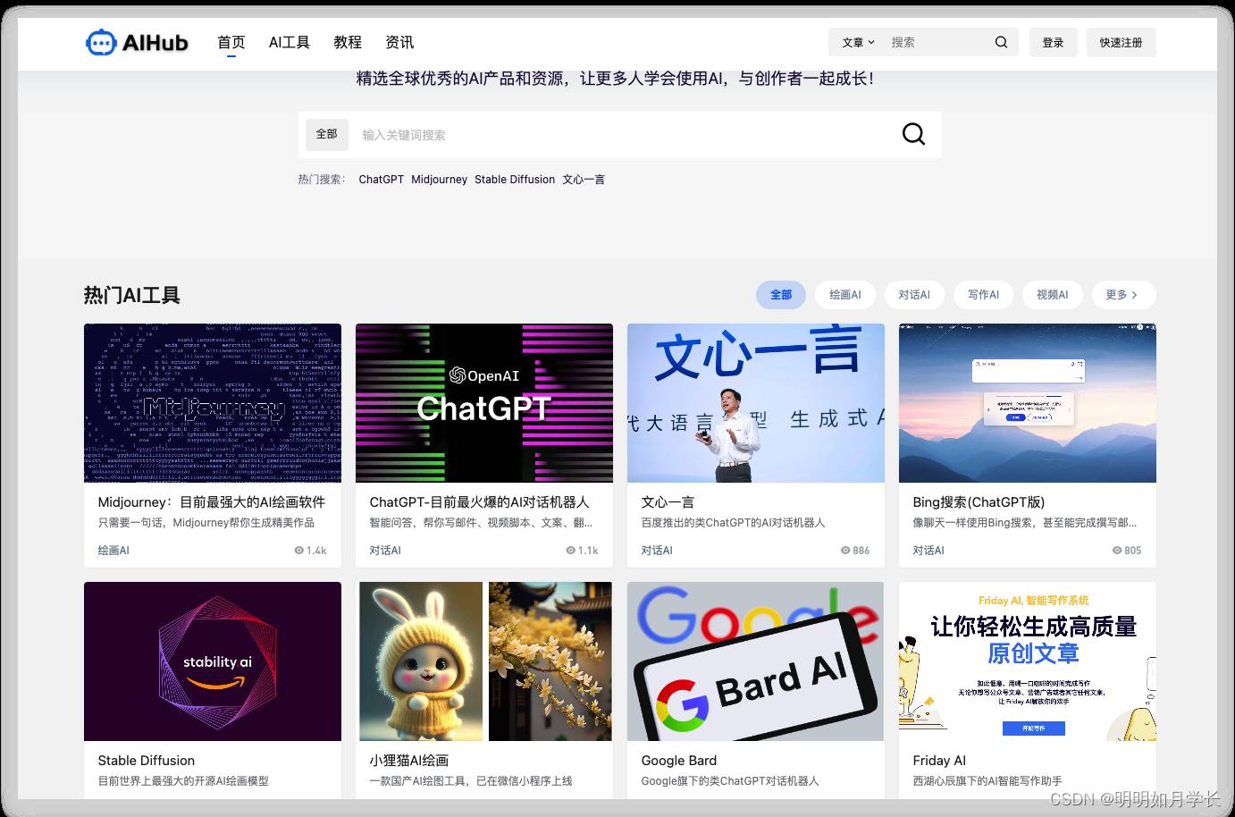Click the 文心一言 hot search link
Image resolution: width=1235 pixels, height=817 pixels.
(584, 180)
